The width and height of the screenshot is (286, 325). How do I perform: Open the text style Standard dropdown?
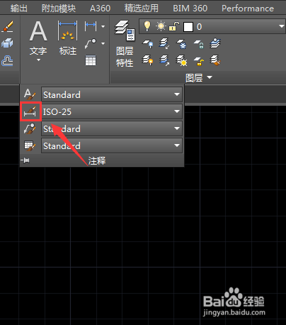point(112,94)
